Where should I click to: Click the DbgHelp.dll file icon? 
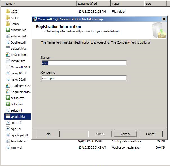(x=8, y=42)
